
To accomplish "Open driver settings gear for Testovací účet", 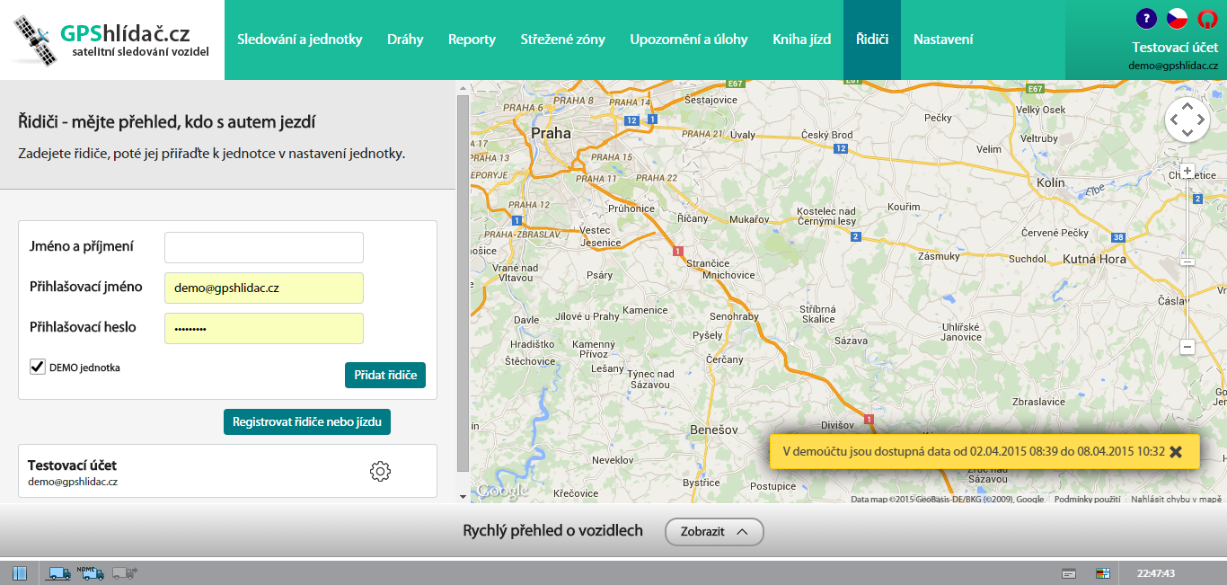I will click(380, 471).
